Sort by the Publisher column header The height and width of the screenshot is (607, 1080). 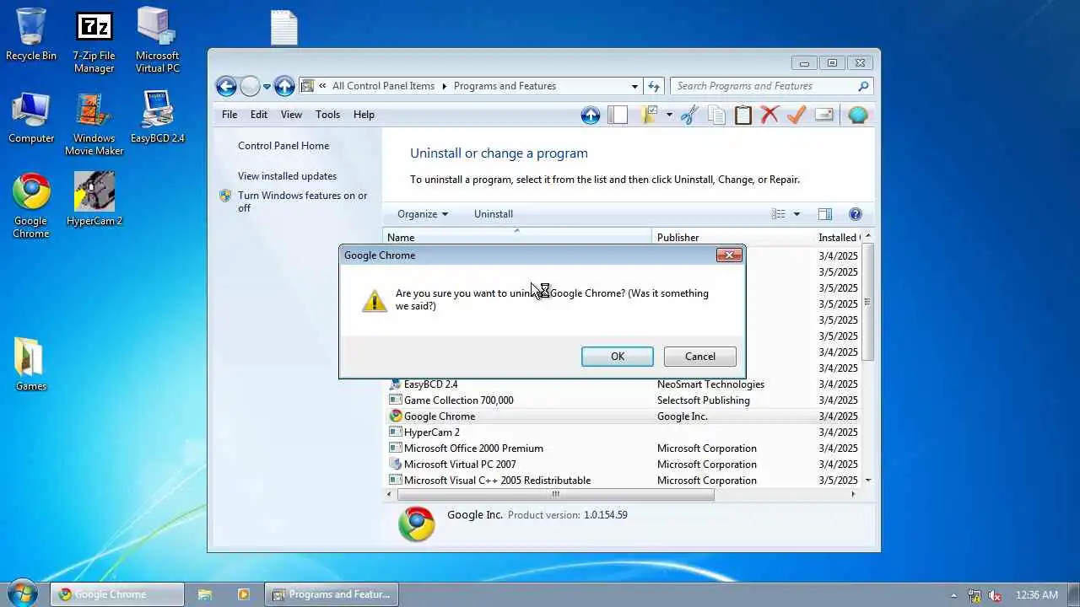click(x=732, y=238)
